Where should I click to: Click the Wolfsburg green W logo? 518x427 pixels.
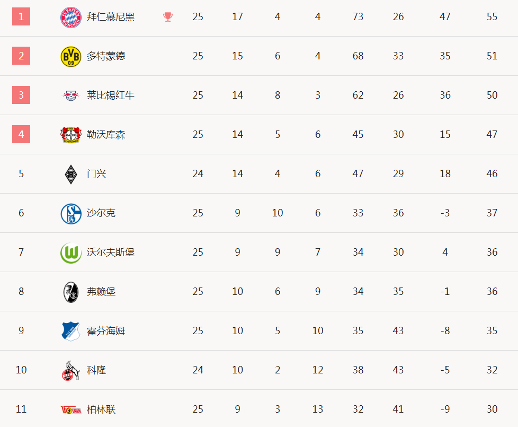pyautogui.click(x=70, y=253)
